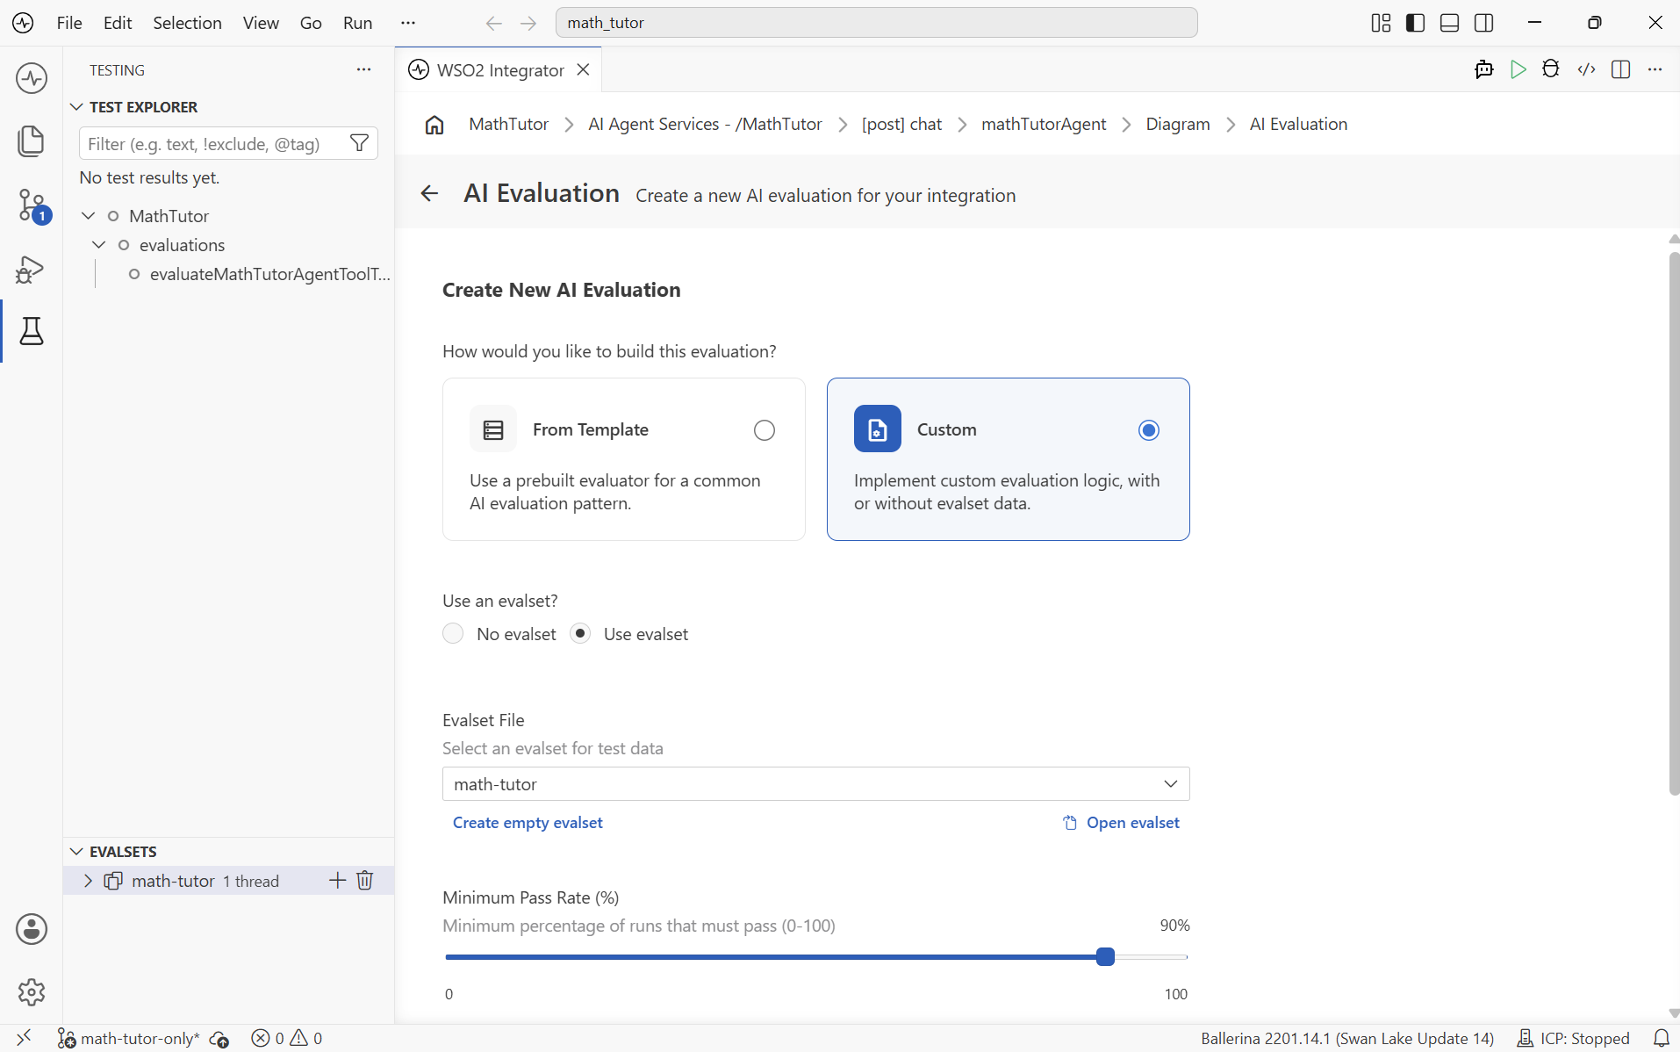Open the Run menu
1680x1052 pixels.
click(357, 23)
